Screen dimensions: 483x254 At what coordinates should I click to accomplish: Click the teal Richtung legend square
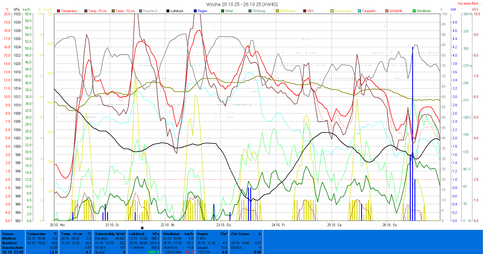click(x=250, y=11)
